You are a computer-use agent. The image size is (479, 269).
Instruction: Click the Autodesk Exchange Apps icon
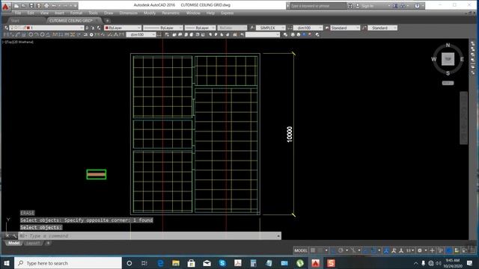tap(395, 6)
